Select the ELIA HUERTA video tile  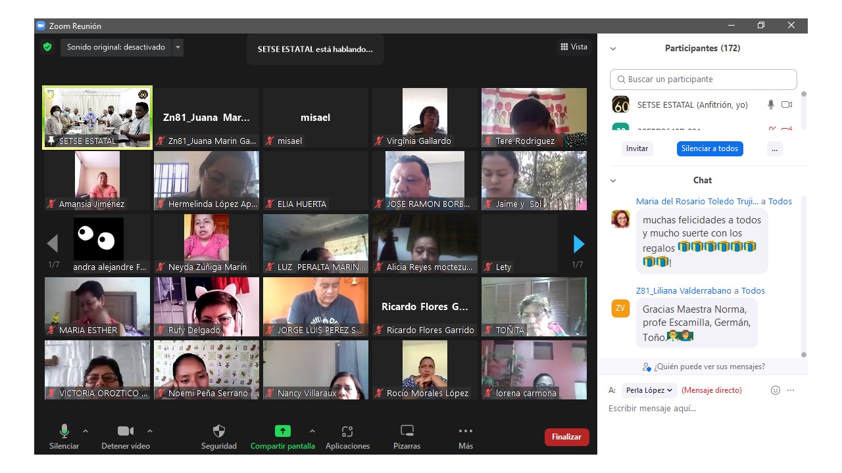(x=316, y=181)
